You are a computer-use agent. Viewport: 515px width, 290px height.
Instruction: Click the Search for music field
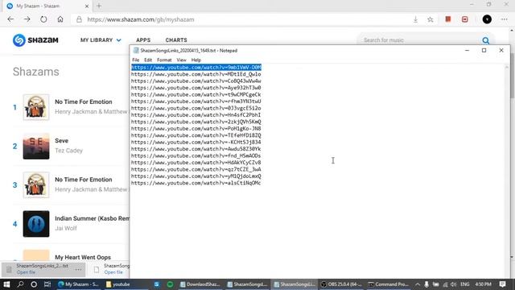420,40
